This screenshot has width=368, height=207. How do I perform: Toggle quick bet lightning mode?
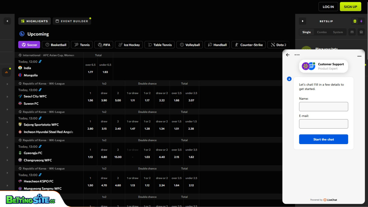click(x=361, y=21)
